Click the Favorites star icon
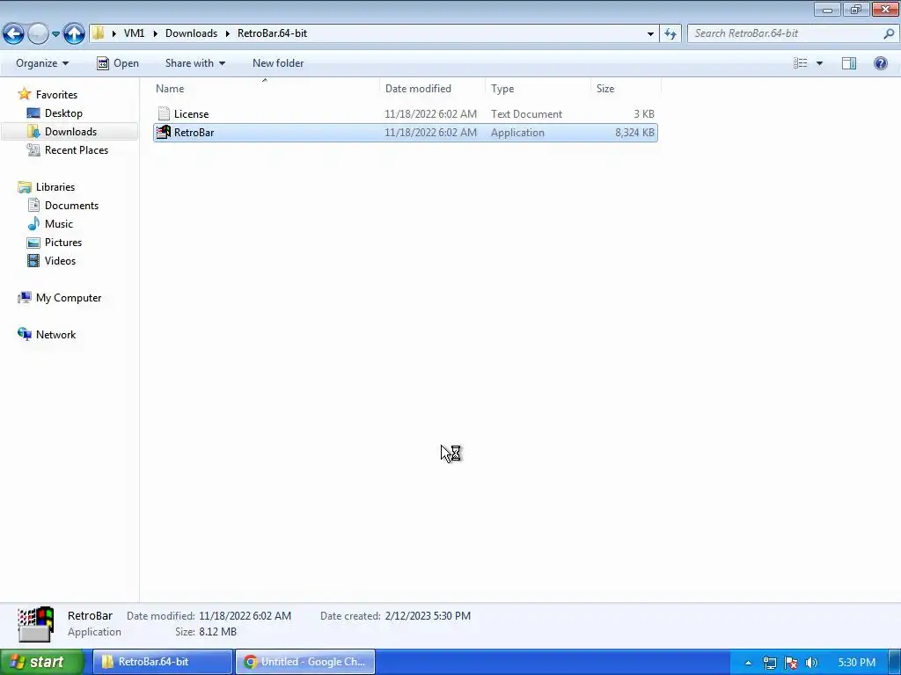Screen dimensions: 901x675 [x=24, y=94]
